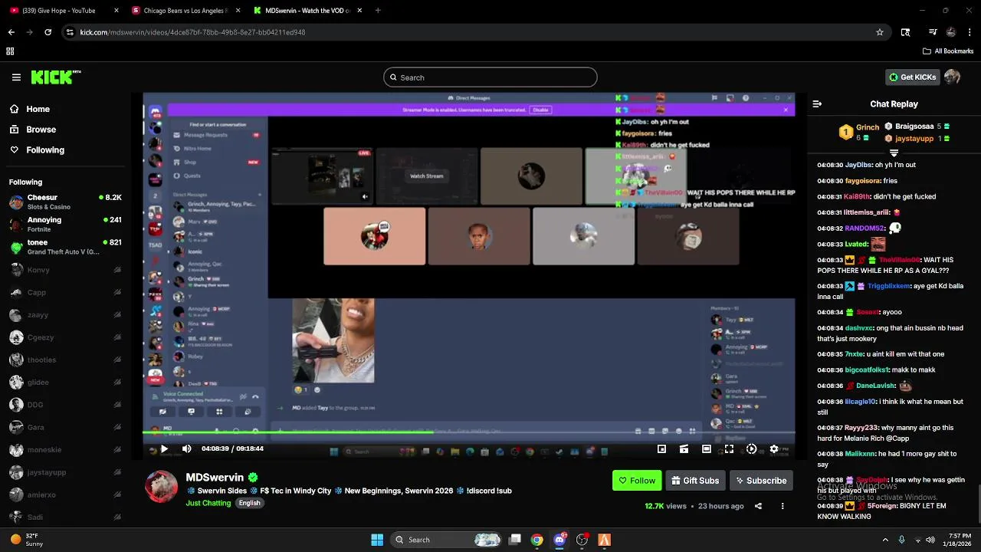Click the Gift Subs button
The width and height of the screenshot is (981, 552).
(x=695, y=481)
